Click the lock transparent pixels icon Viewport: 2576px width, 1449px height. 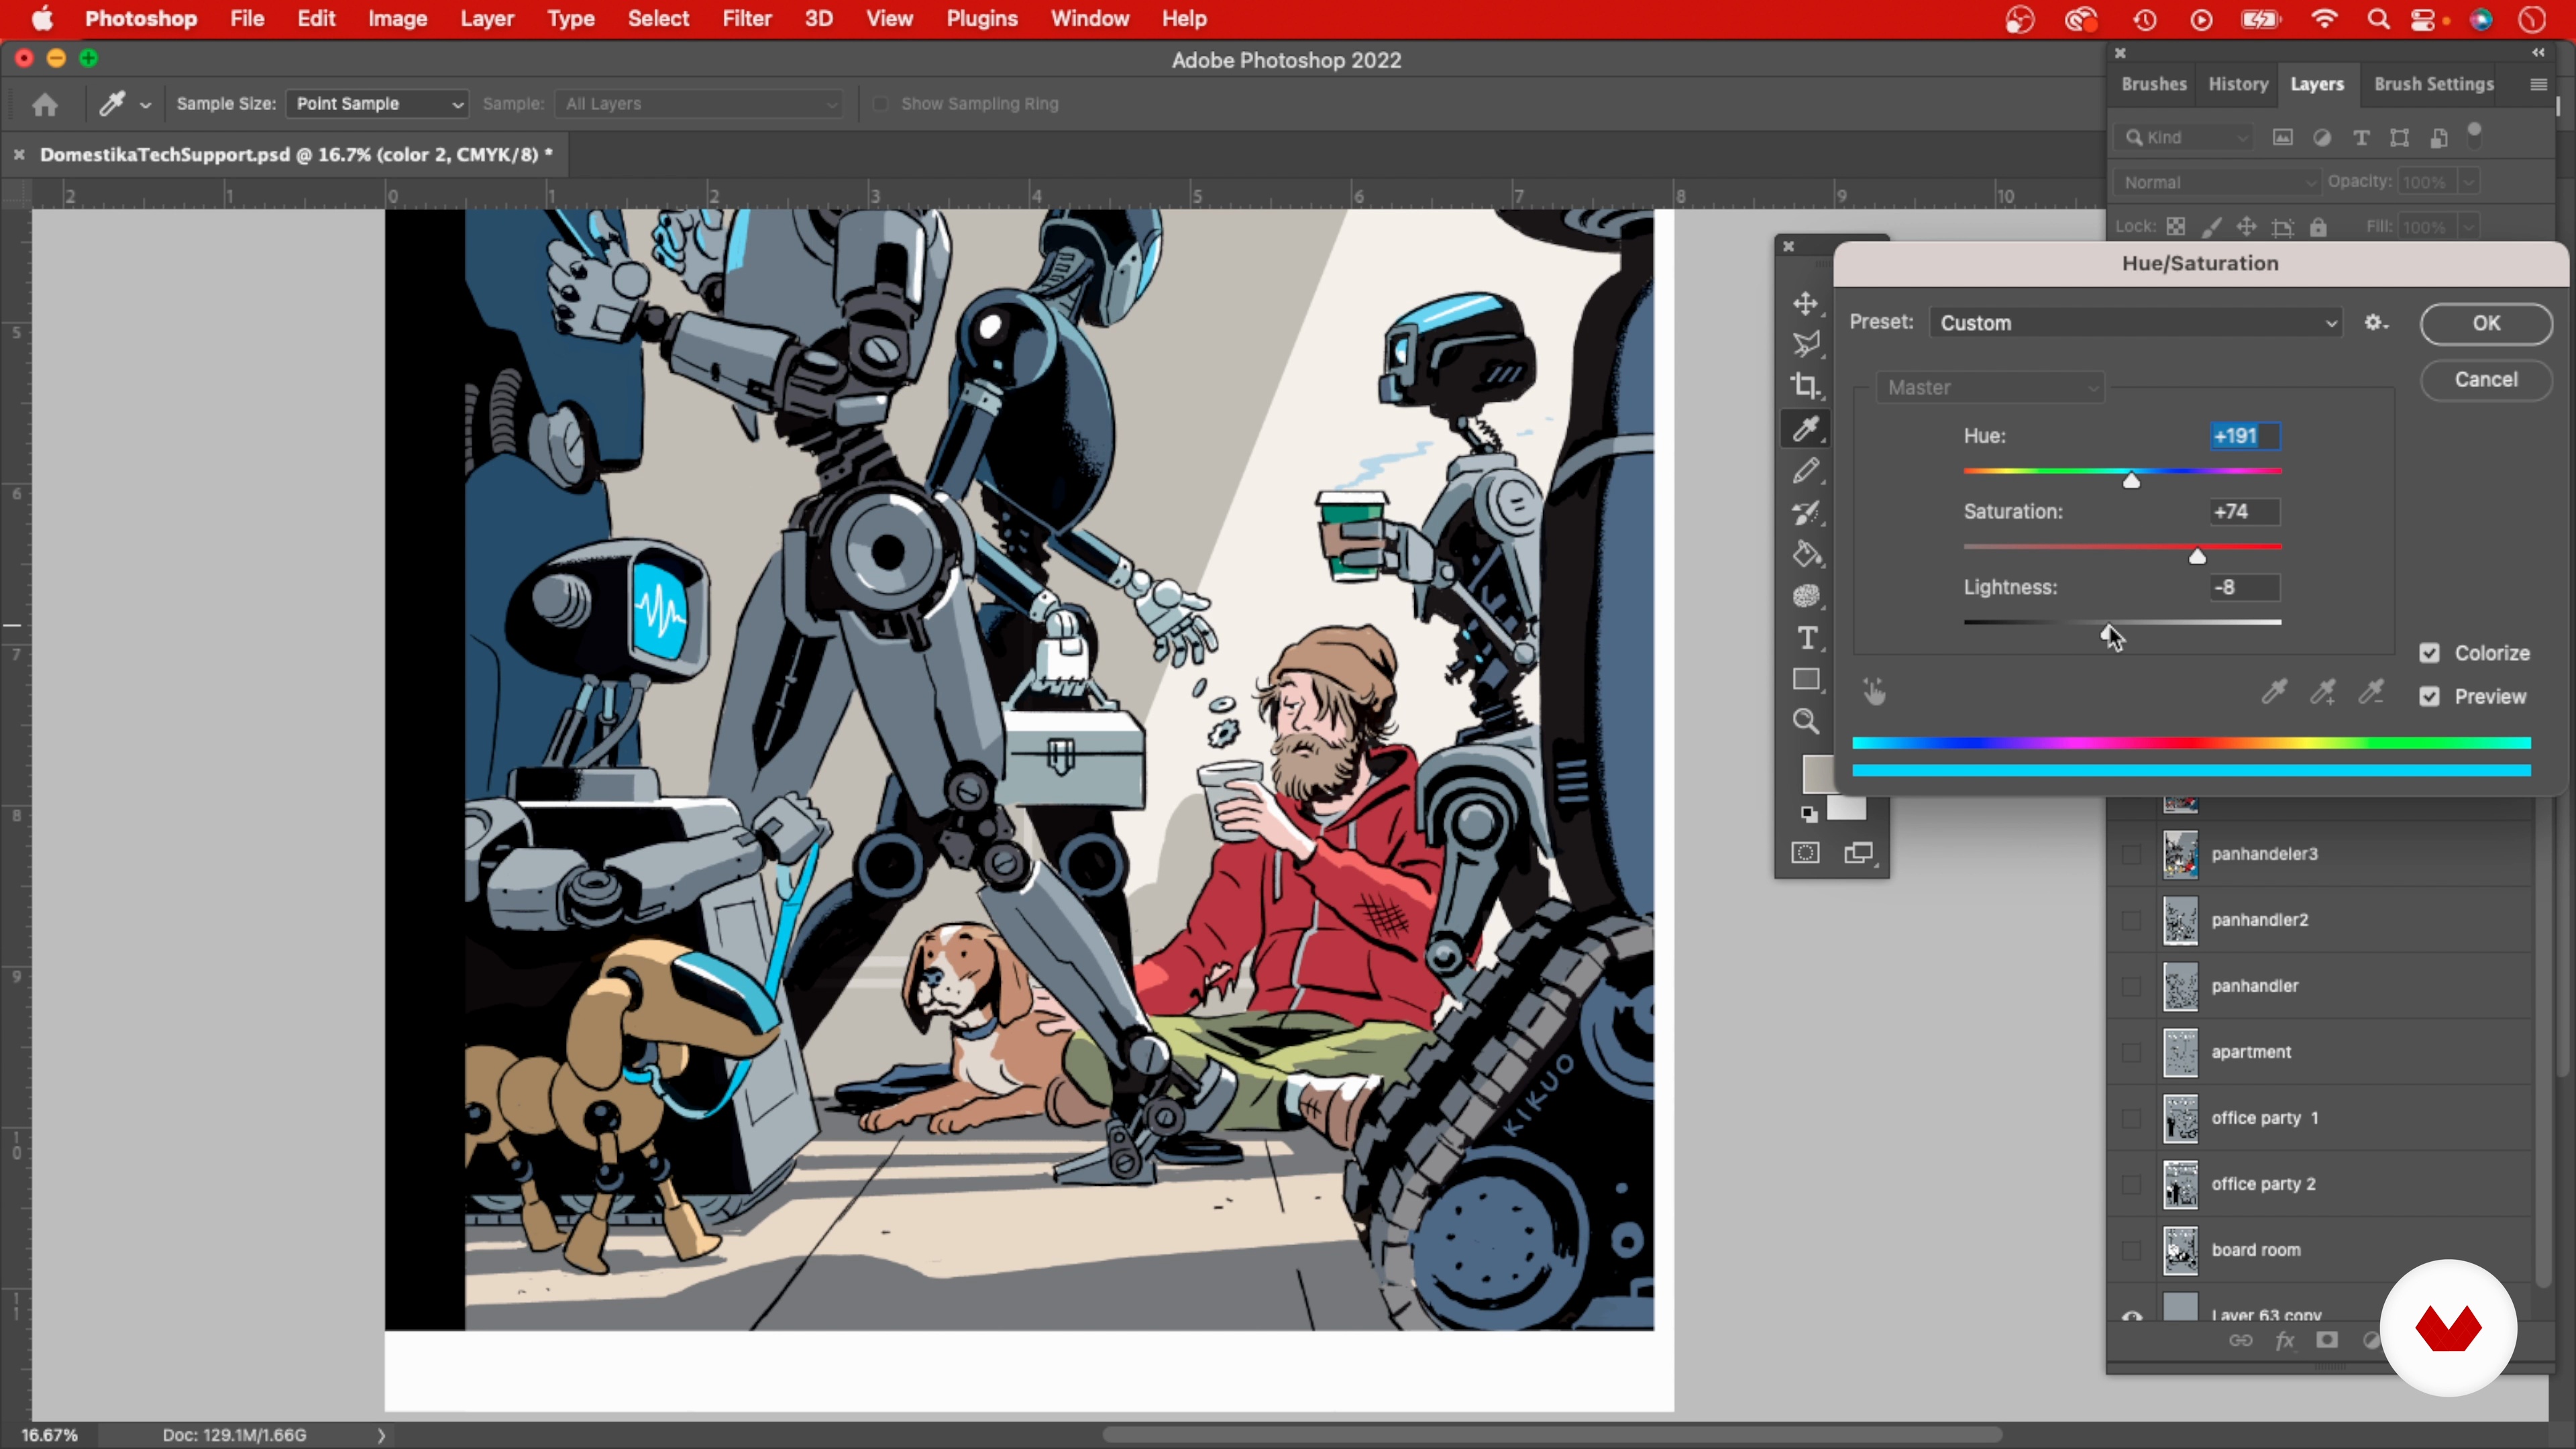(x=2176, y=227)
